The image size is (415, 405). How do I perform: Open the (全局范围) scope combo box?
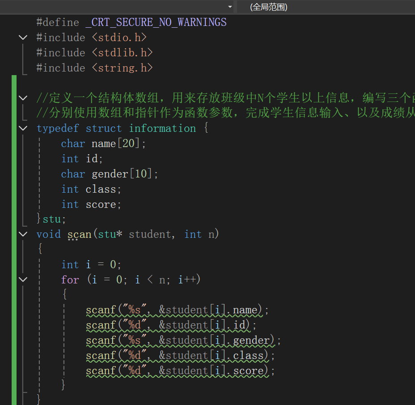coord(326,7)
